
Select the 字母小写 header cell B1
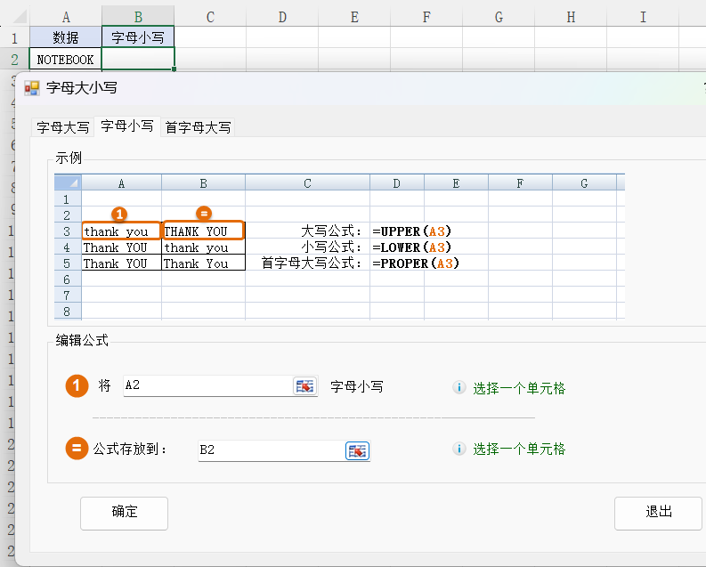(x=138, y=37)
